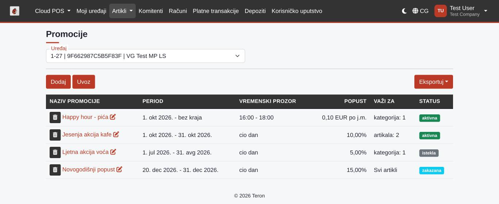
Task: Click the 5,00% discount value
Action: point(358,153)
